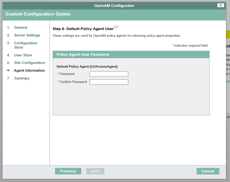Click the Previous button
The height and width of the screenshot is (182, 230).
[x=68, y=171]
